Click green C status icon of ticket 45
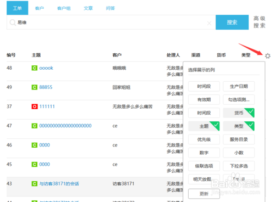The image size is (275, 202). tap(35, 164)
